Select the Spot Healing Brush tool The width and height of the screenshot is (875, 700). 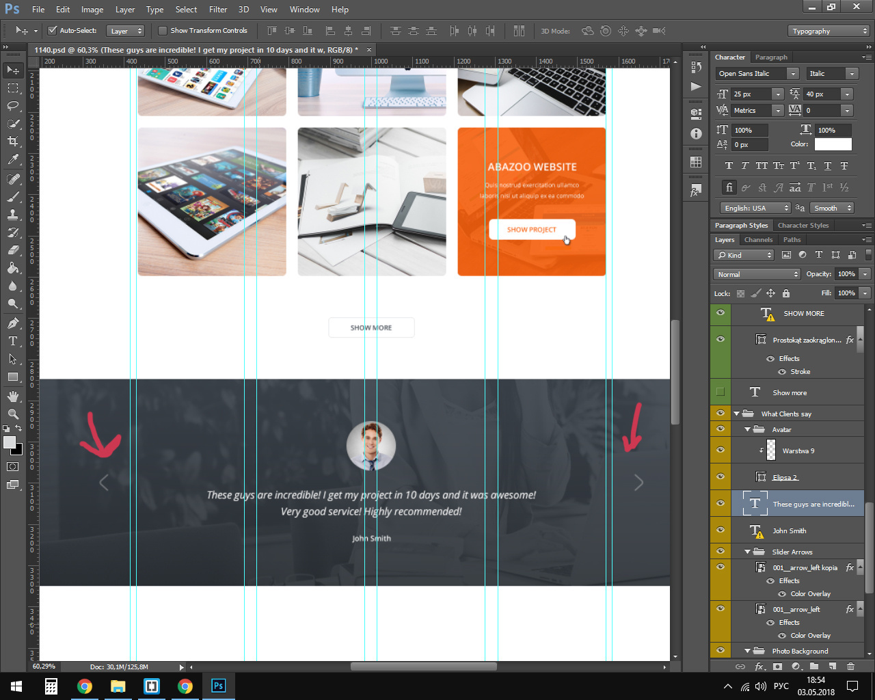[x=13, y=179]
